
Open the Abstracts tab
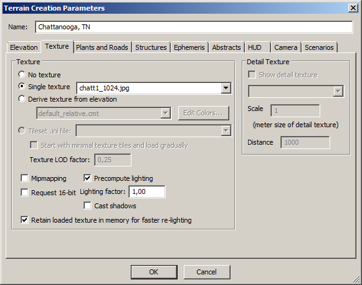(x=226, y=47)
